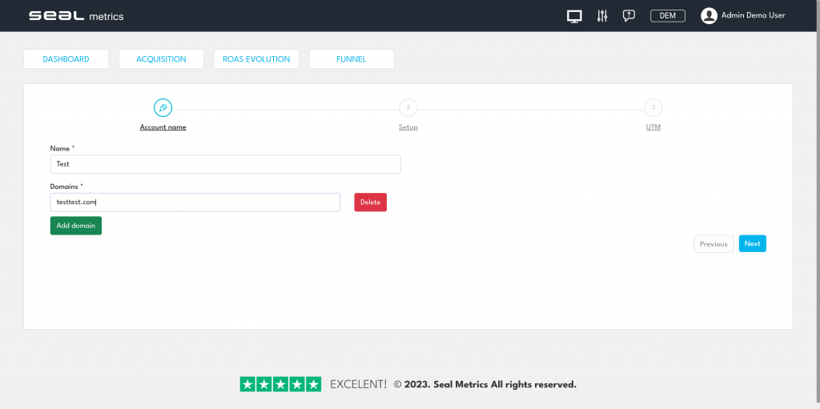The image size is (820, 409).
Task: Open the settings sliders icon
Action: point(602,16)
